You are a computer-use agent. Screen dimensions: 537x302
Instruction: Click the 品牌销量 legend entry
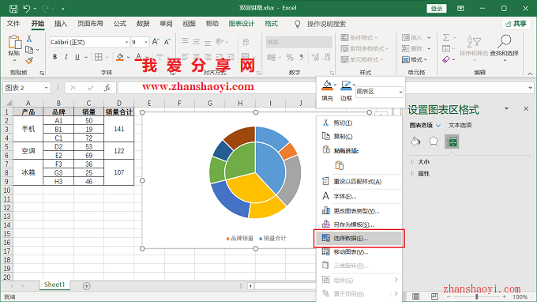(x=240, y=238)
